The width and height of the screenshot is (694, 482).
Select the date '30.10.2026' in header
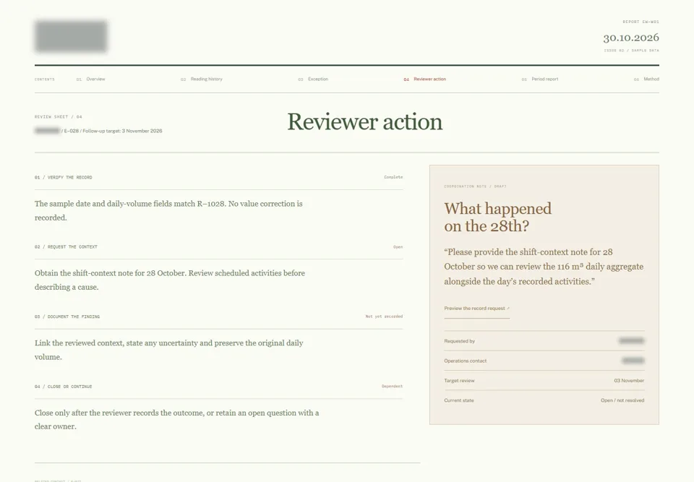point(630,38)
